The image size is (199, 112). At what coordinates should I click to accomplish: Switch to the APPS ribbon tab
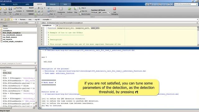pos(27,4)
